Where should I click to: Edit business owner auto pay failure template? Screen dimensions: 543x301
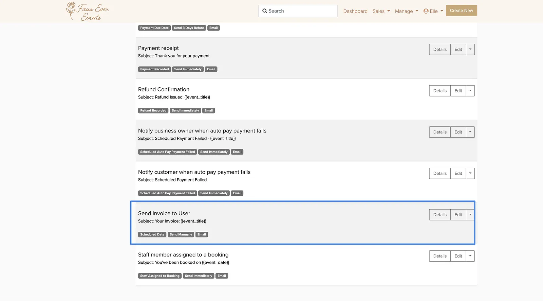click(458, 132)
